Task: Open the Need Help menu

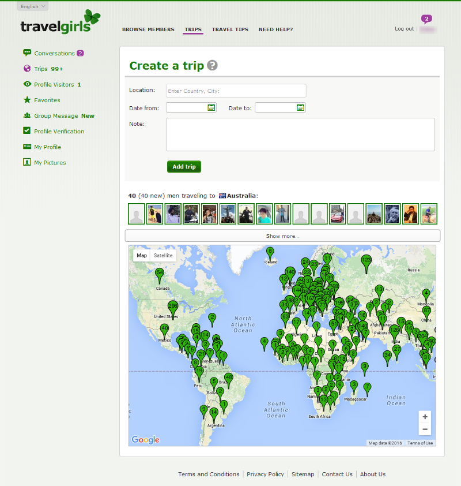Action: [x=275, y=29]
